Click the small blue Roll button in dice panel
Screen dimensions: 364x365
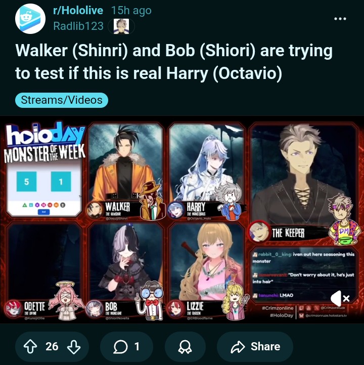click(43, 212)
